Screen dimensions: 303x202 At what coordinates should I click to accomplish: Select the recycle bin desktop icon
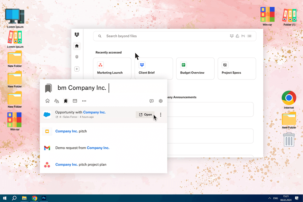[x=289, y=140]
